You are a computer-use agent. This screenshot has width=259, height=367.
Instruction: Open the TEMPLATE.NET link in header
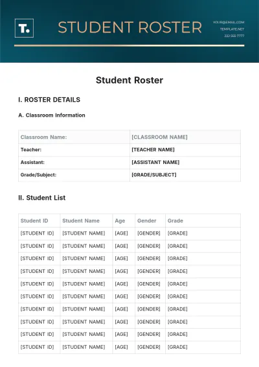coord(232,29)
